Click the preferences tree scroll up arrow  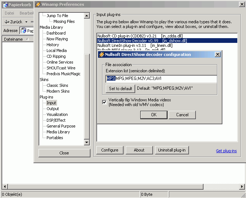pyautogui.click(x=87, y=16)
